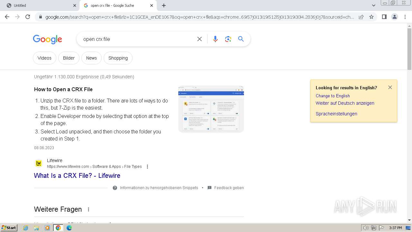Search by image with the camera icon
The image size is (412, 232).
[228, 39]
